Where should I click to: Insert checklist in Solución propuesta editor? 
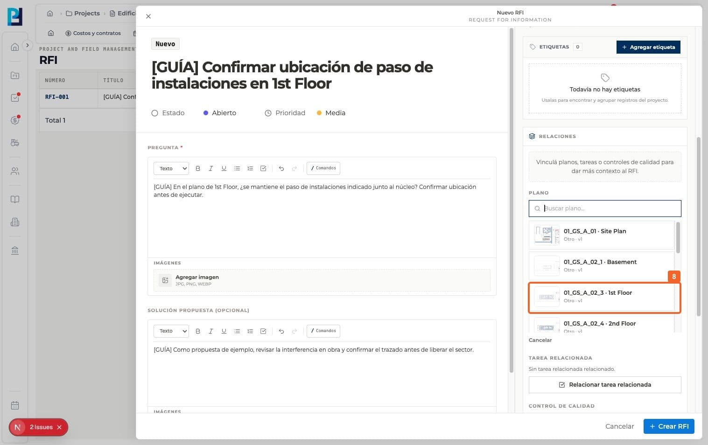pos(263,331)
